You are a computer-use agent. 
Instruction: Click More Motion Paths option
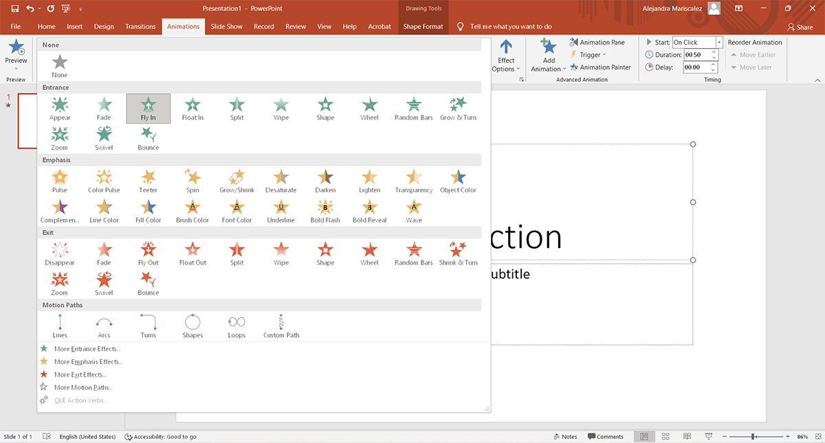[x=83, y=387]
